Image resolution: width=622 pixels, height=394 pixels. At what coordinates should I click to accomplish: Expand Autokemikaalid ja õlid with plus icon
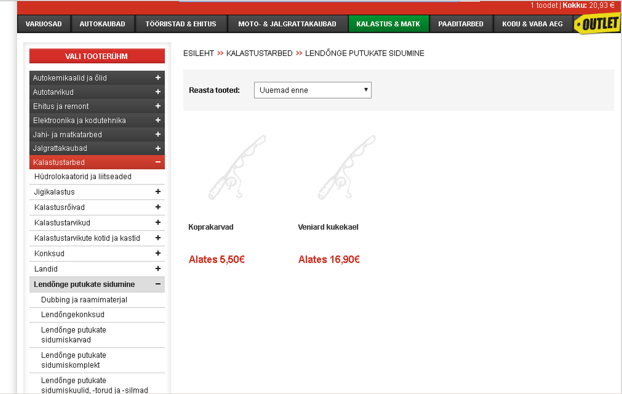click(158, 78)
